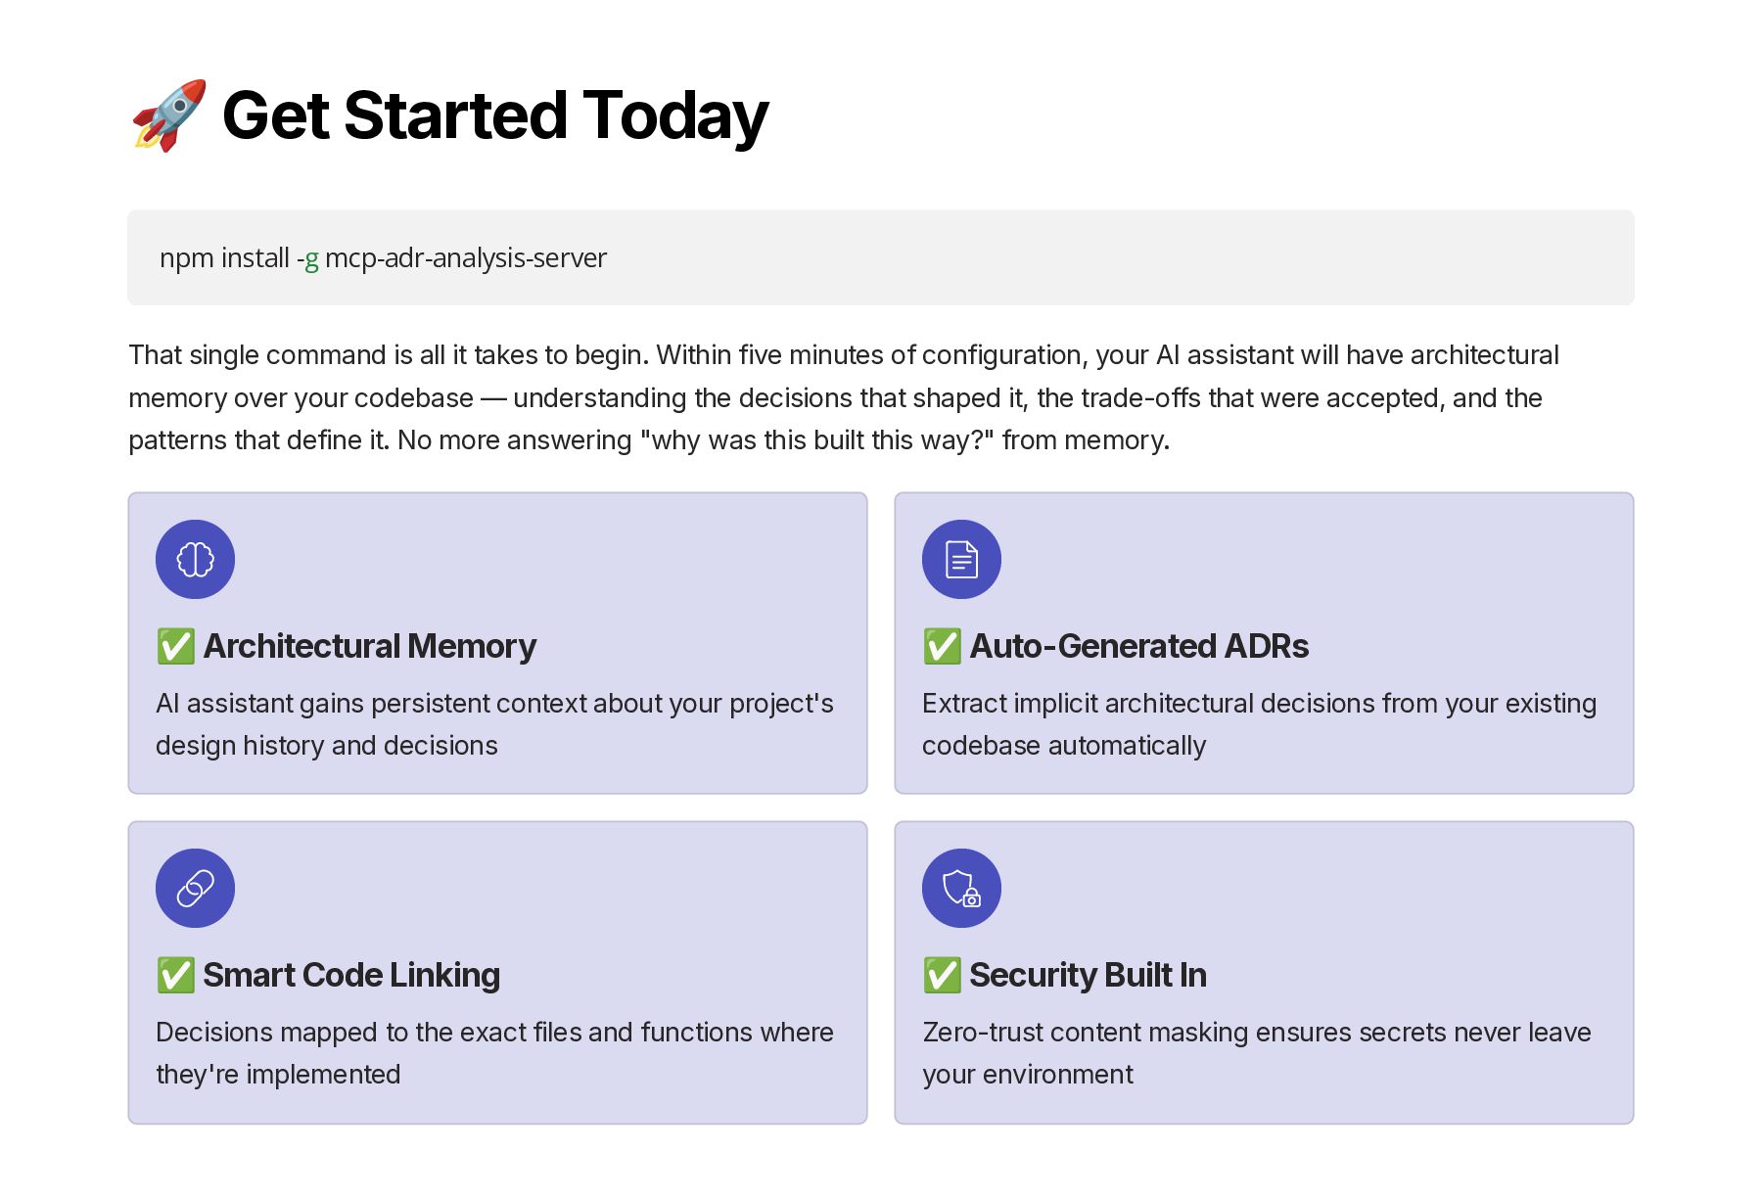Click the green checkmark next to Auto-Generated ADRs
Viewport: 1762px width, 1198px height.
click(x=943, y=646)
